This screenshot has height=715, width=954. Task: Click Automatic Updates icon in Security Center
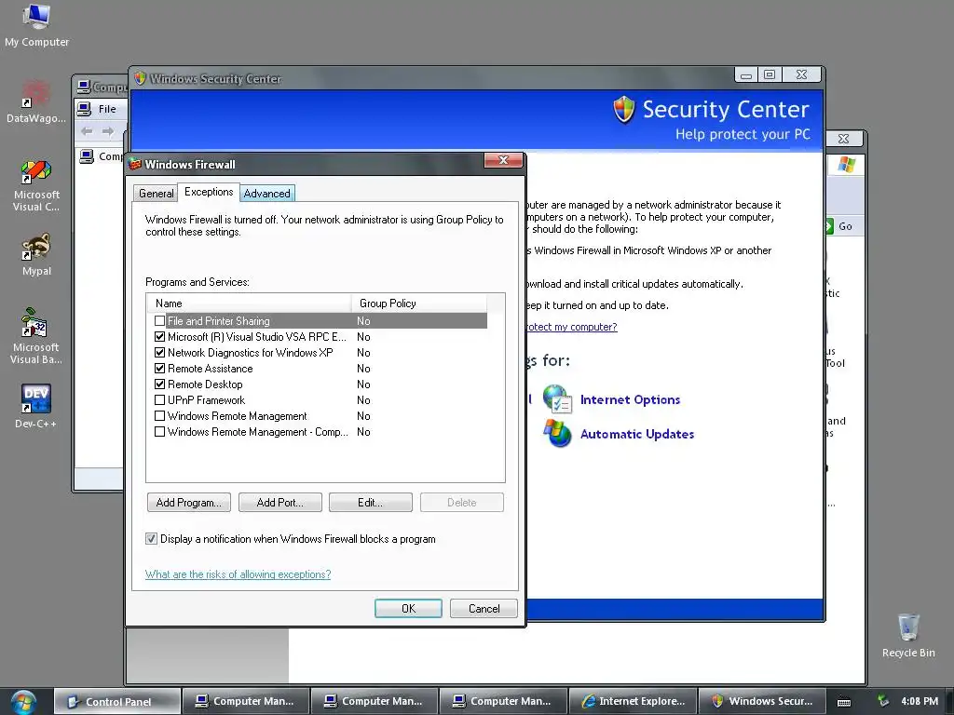click(557, 433)
